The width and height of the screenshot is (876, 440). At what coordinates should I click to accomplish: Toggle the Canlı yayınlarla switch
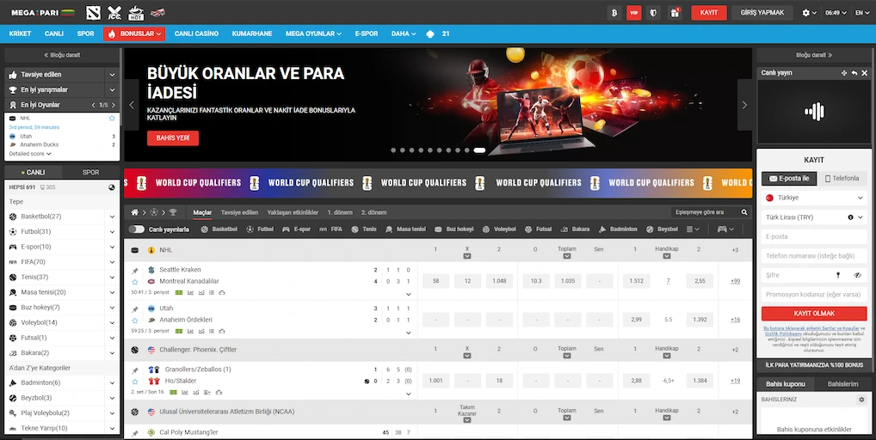137,229
